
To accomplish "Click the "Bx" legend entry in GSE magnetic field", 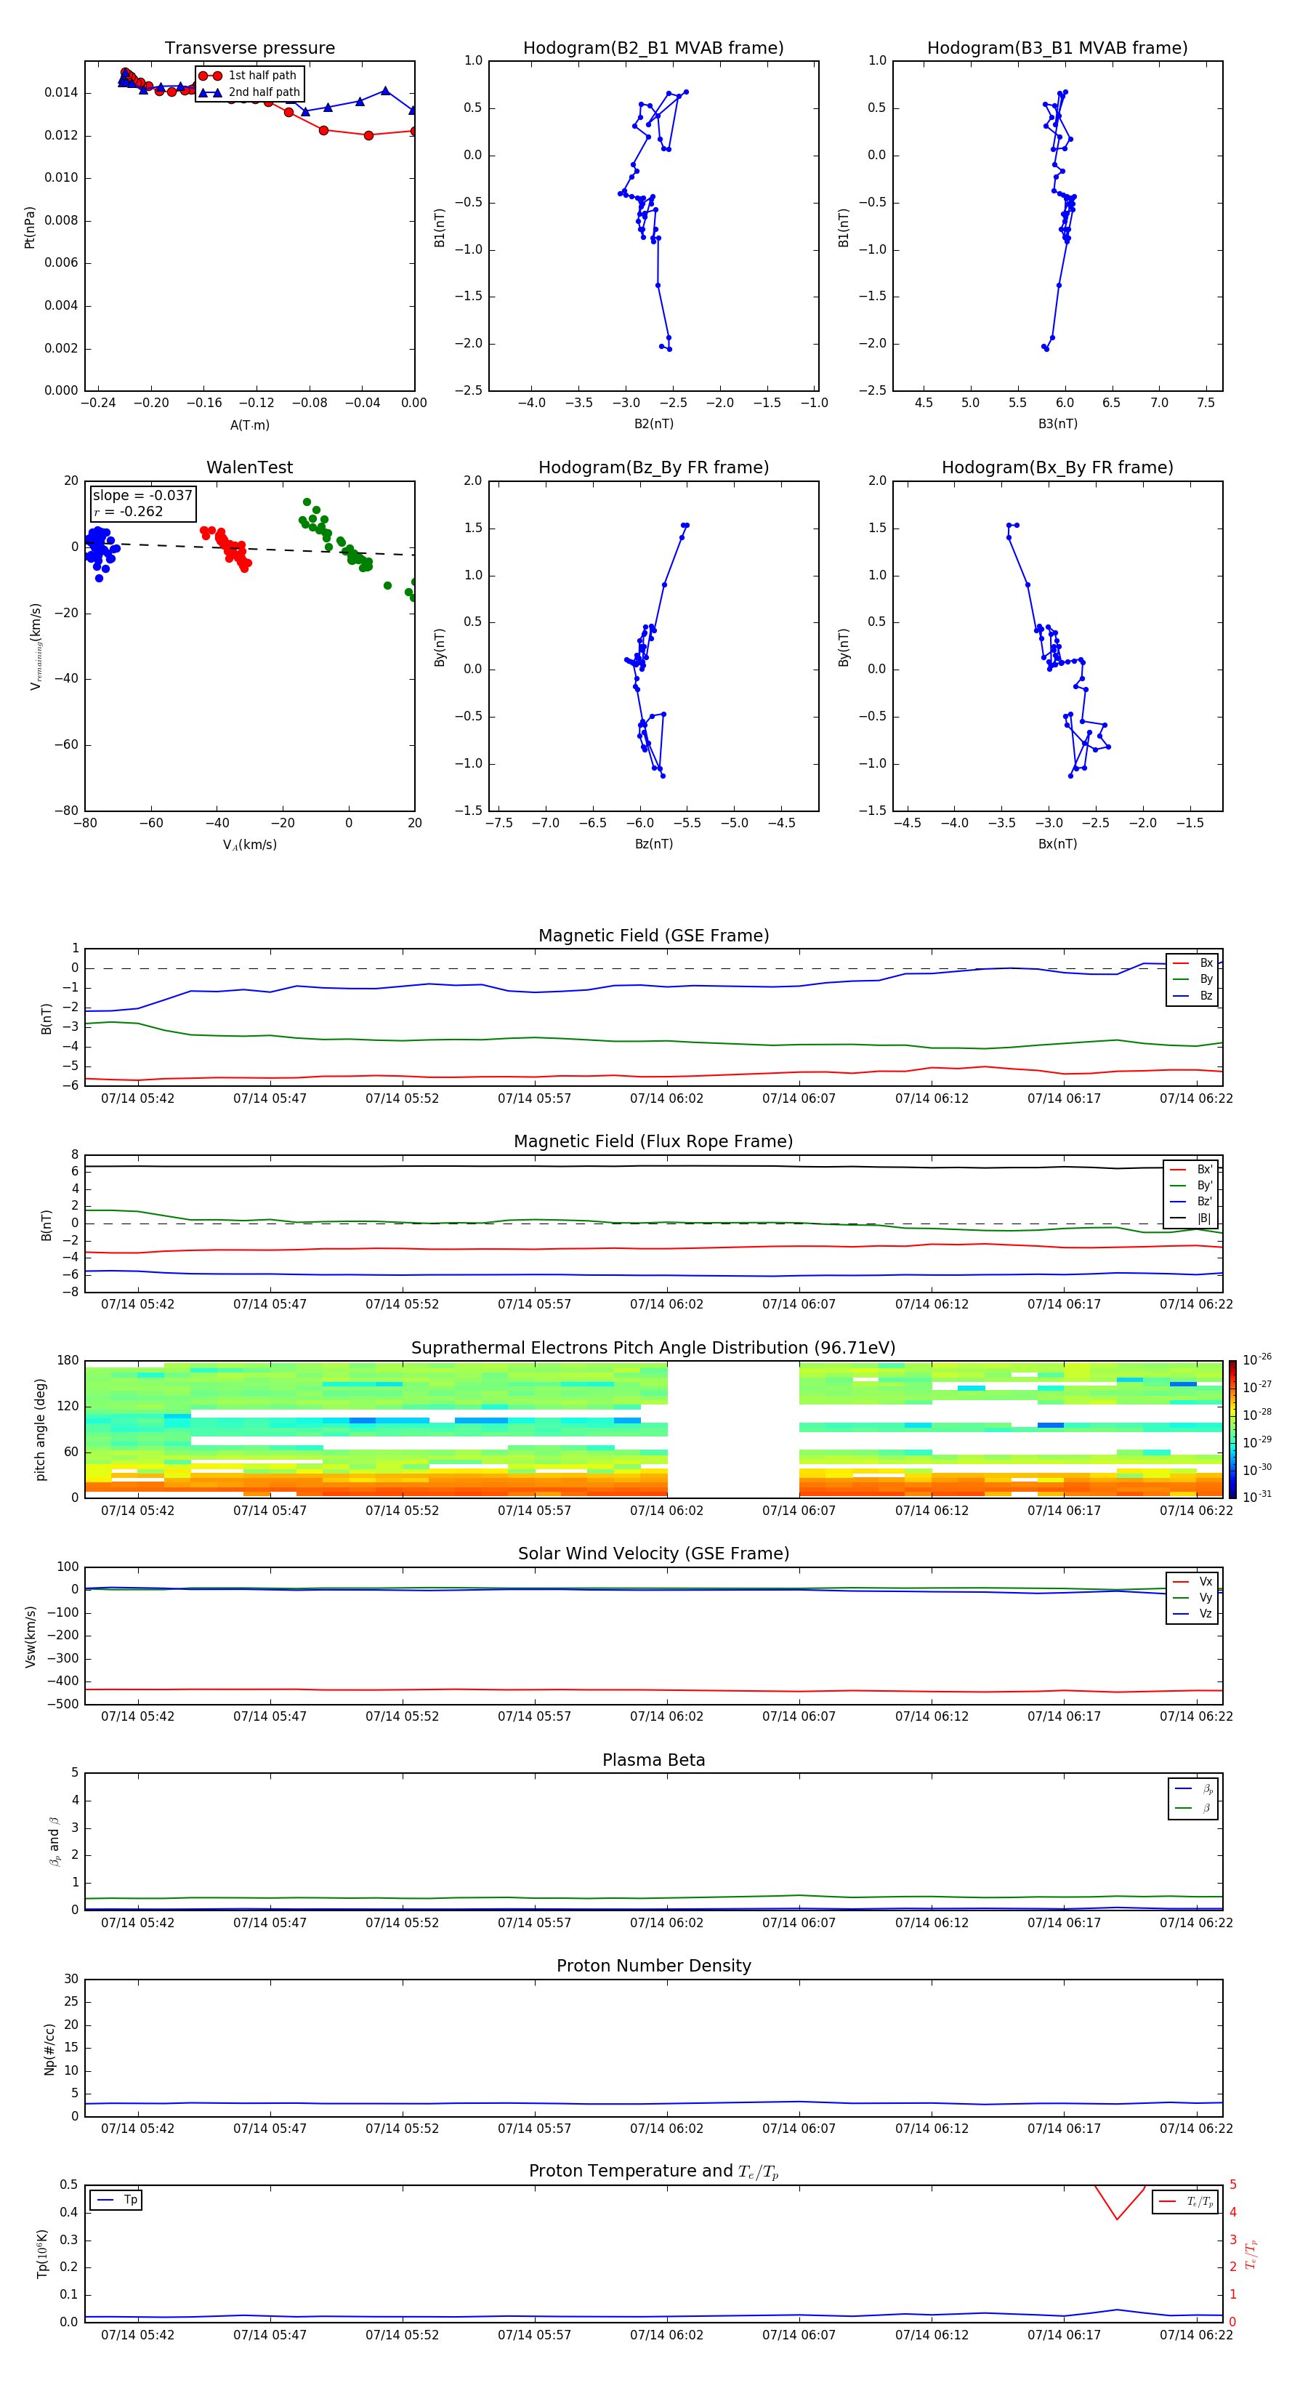I will (x=1193, y=963).
